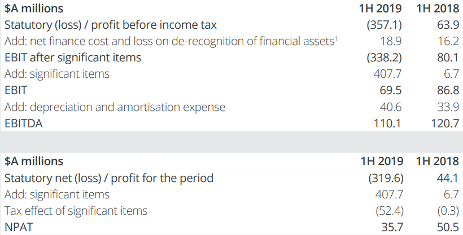Select the (338.2) EBIT after significant items value
Screen dimensions: 463x235
coord(384,57)
